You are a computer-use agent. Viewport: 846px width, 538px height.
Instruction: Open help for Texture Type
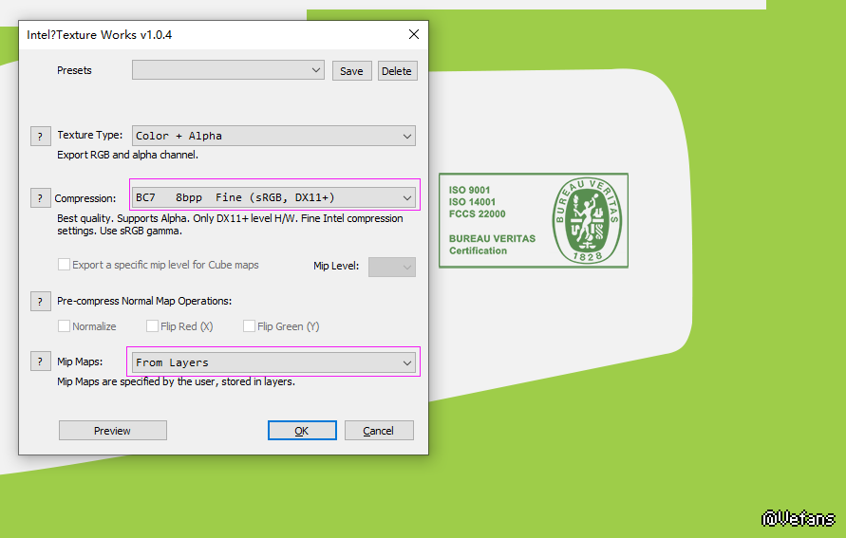[x=41, y=136]
